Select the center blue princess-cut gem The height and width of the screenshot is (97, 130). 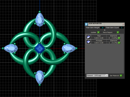pyautogui.click(x=40, y=48)
